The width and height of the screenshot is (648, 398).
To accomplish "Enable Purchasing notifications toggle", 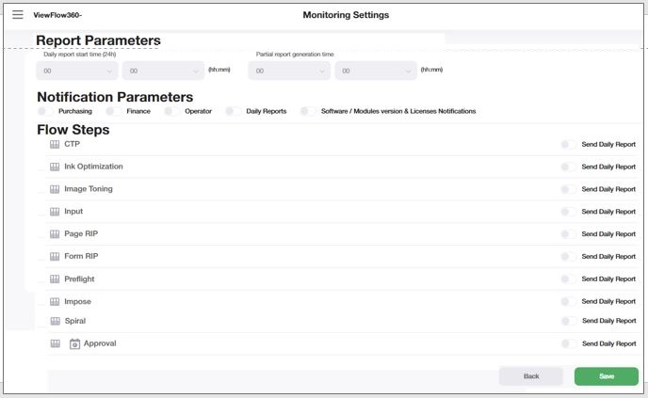I will (45, 111).
